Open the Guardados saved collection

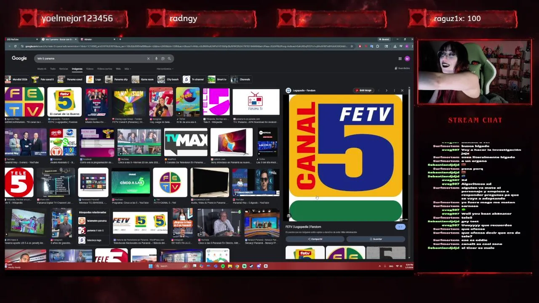(x=402, y=68)
